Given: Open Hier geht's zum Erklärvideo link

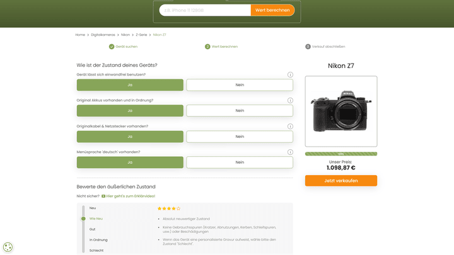Looking at the screenshot, I should point(131,196).
